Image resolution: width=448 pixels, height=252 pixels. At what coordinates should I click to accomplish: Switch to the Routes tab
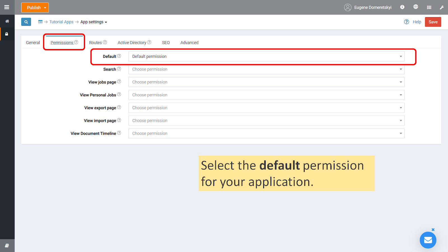point(95,43)
